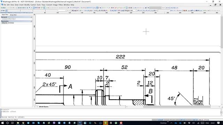Viewport: 223px width, 125px height.
Task: Open the small combo box left of second toolbar icons
Action: click(62, 10)
